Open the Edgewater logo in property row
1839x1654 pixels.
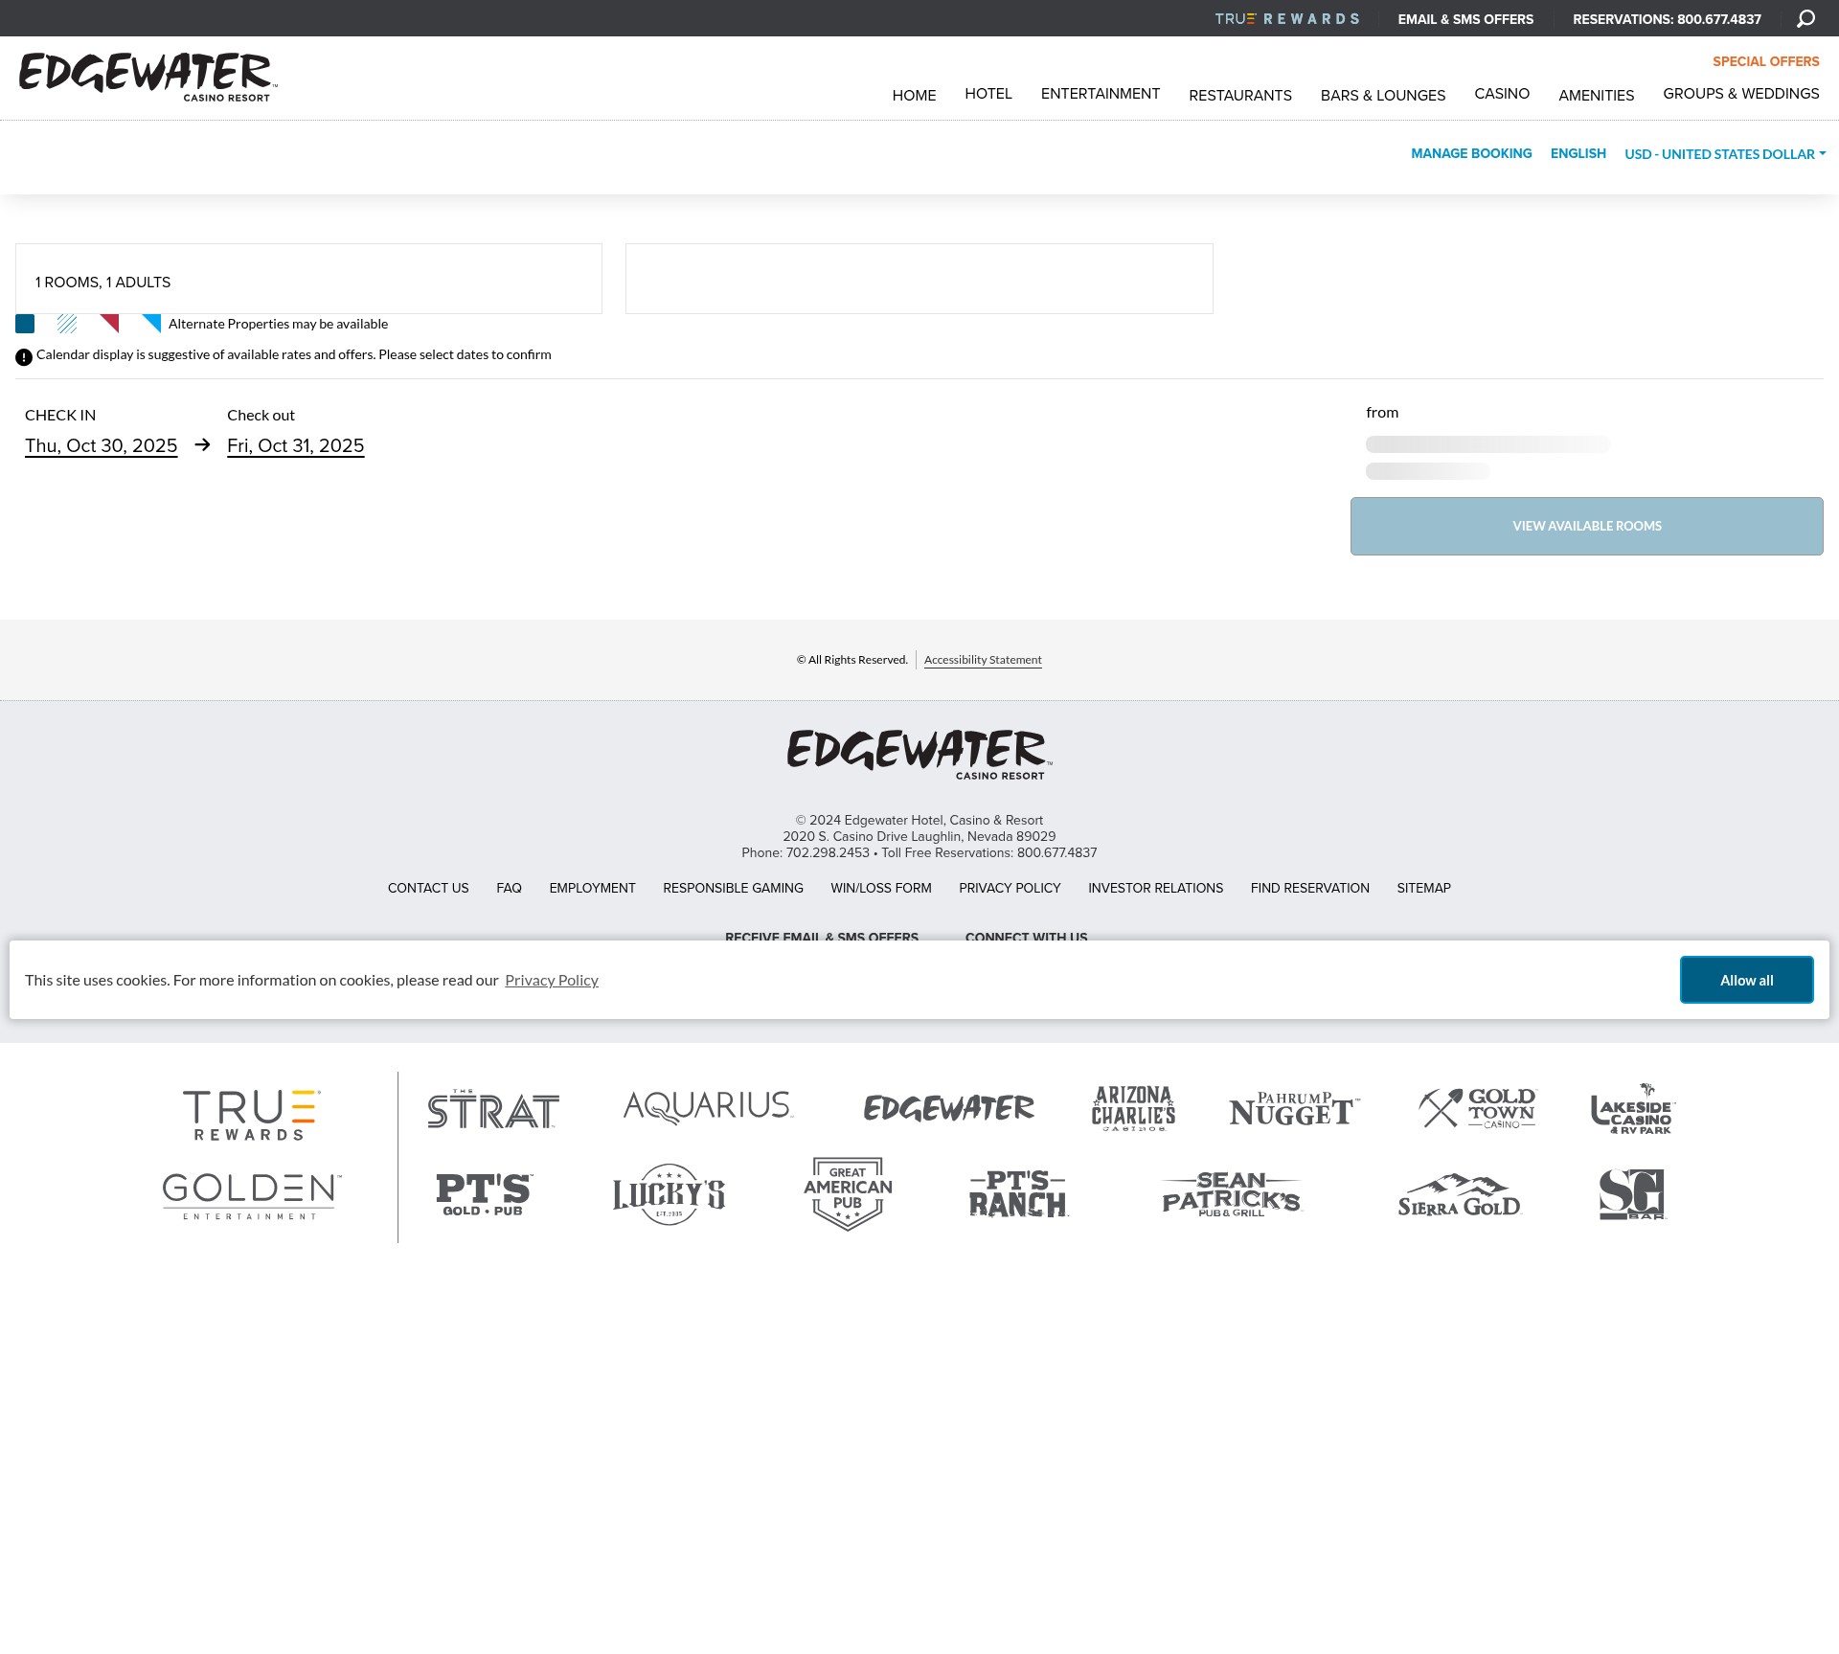click(x=948, y=1108)
